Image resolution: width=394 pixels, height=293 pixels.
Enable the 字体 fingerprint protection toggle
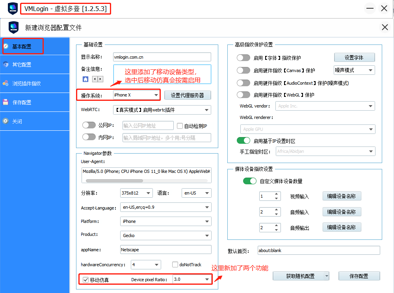243,58
